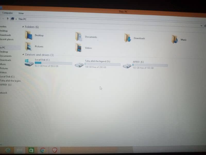Image resolution: width=206 pixels, height=155 pixels.
Task: Open the address bar history dropdown
Action: coord(201,26)
